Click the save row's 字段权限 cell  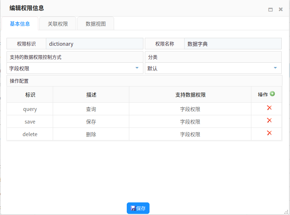pos(190,122)
